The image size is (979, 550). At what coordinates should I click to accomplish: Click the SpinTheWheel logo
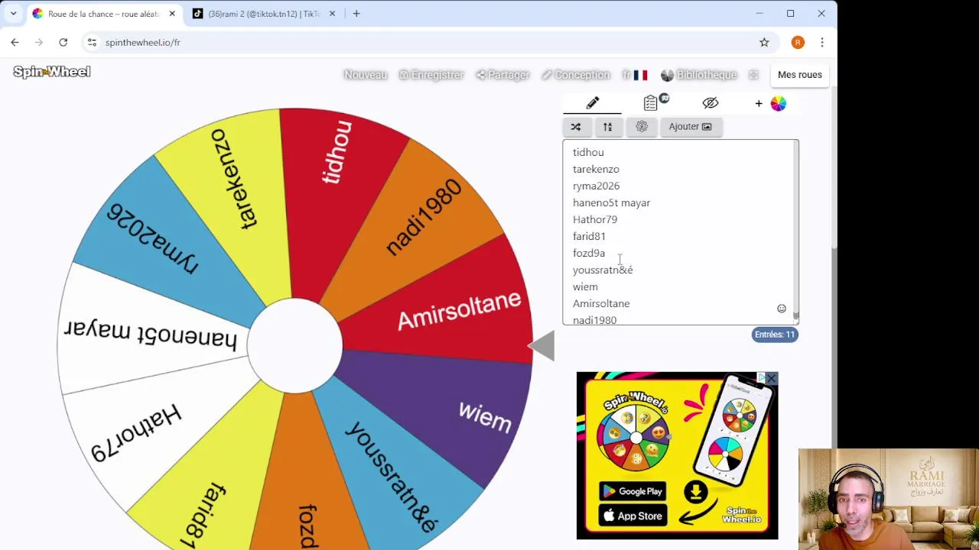coord(52,72)
